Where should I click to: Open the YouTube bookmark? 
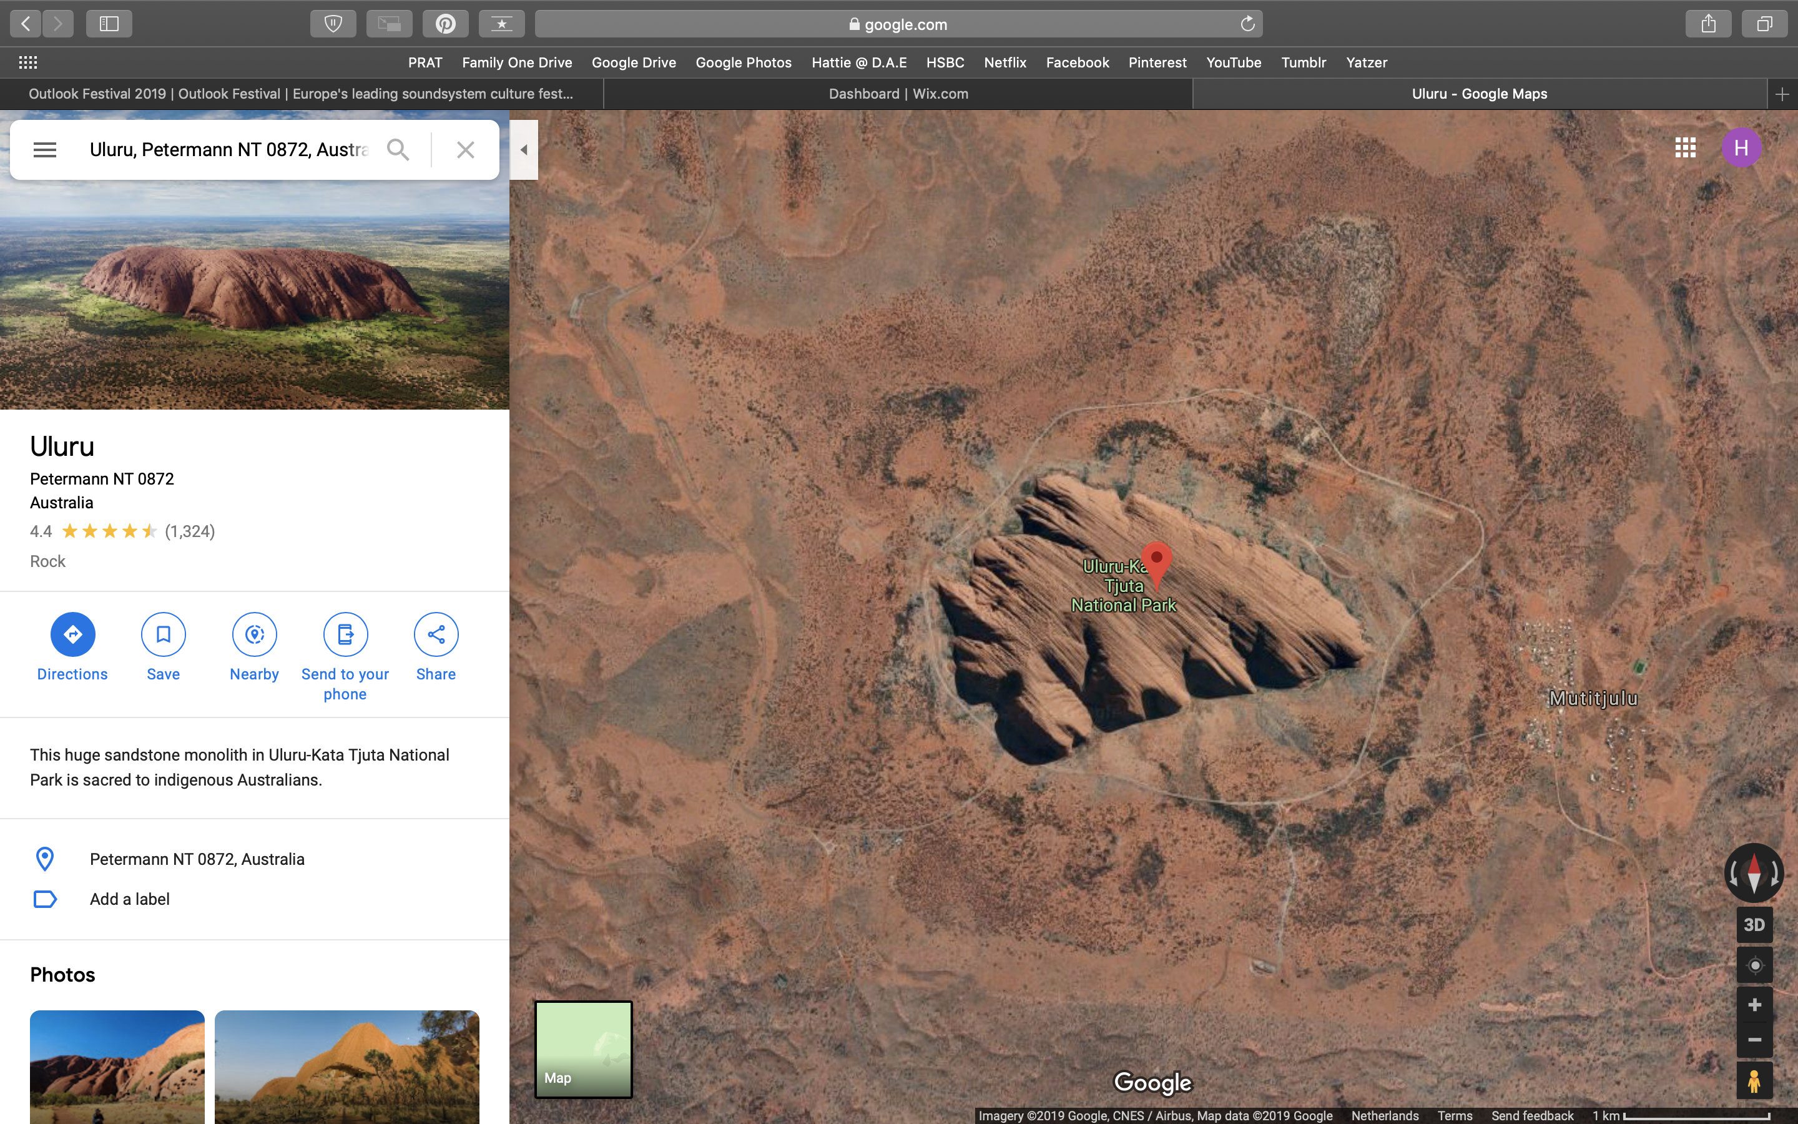(1232, 62)
